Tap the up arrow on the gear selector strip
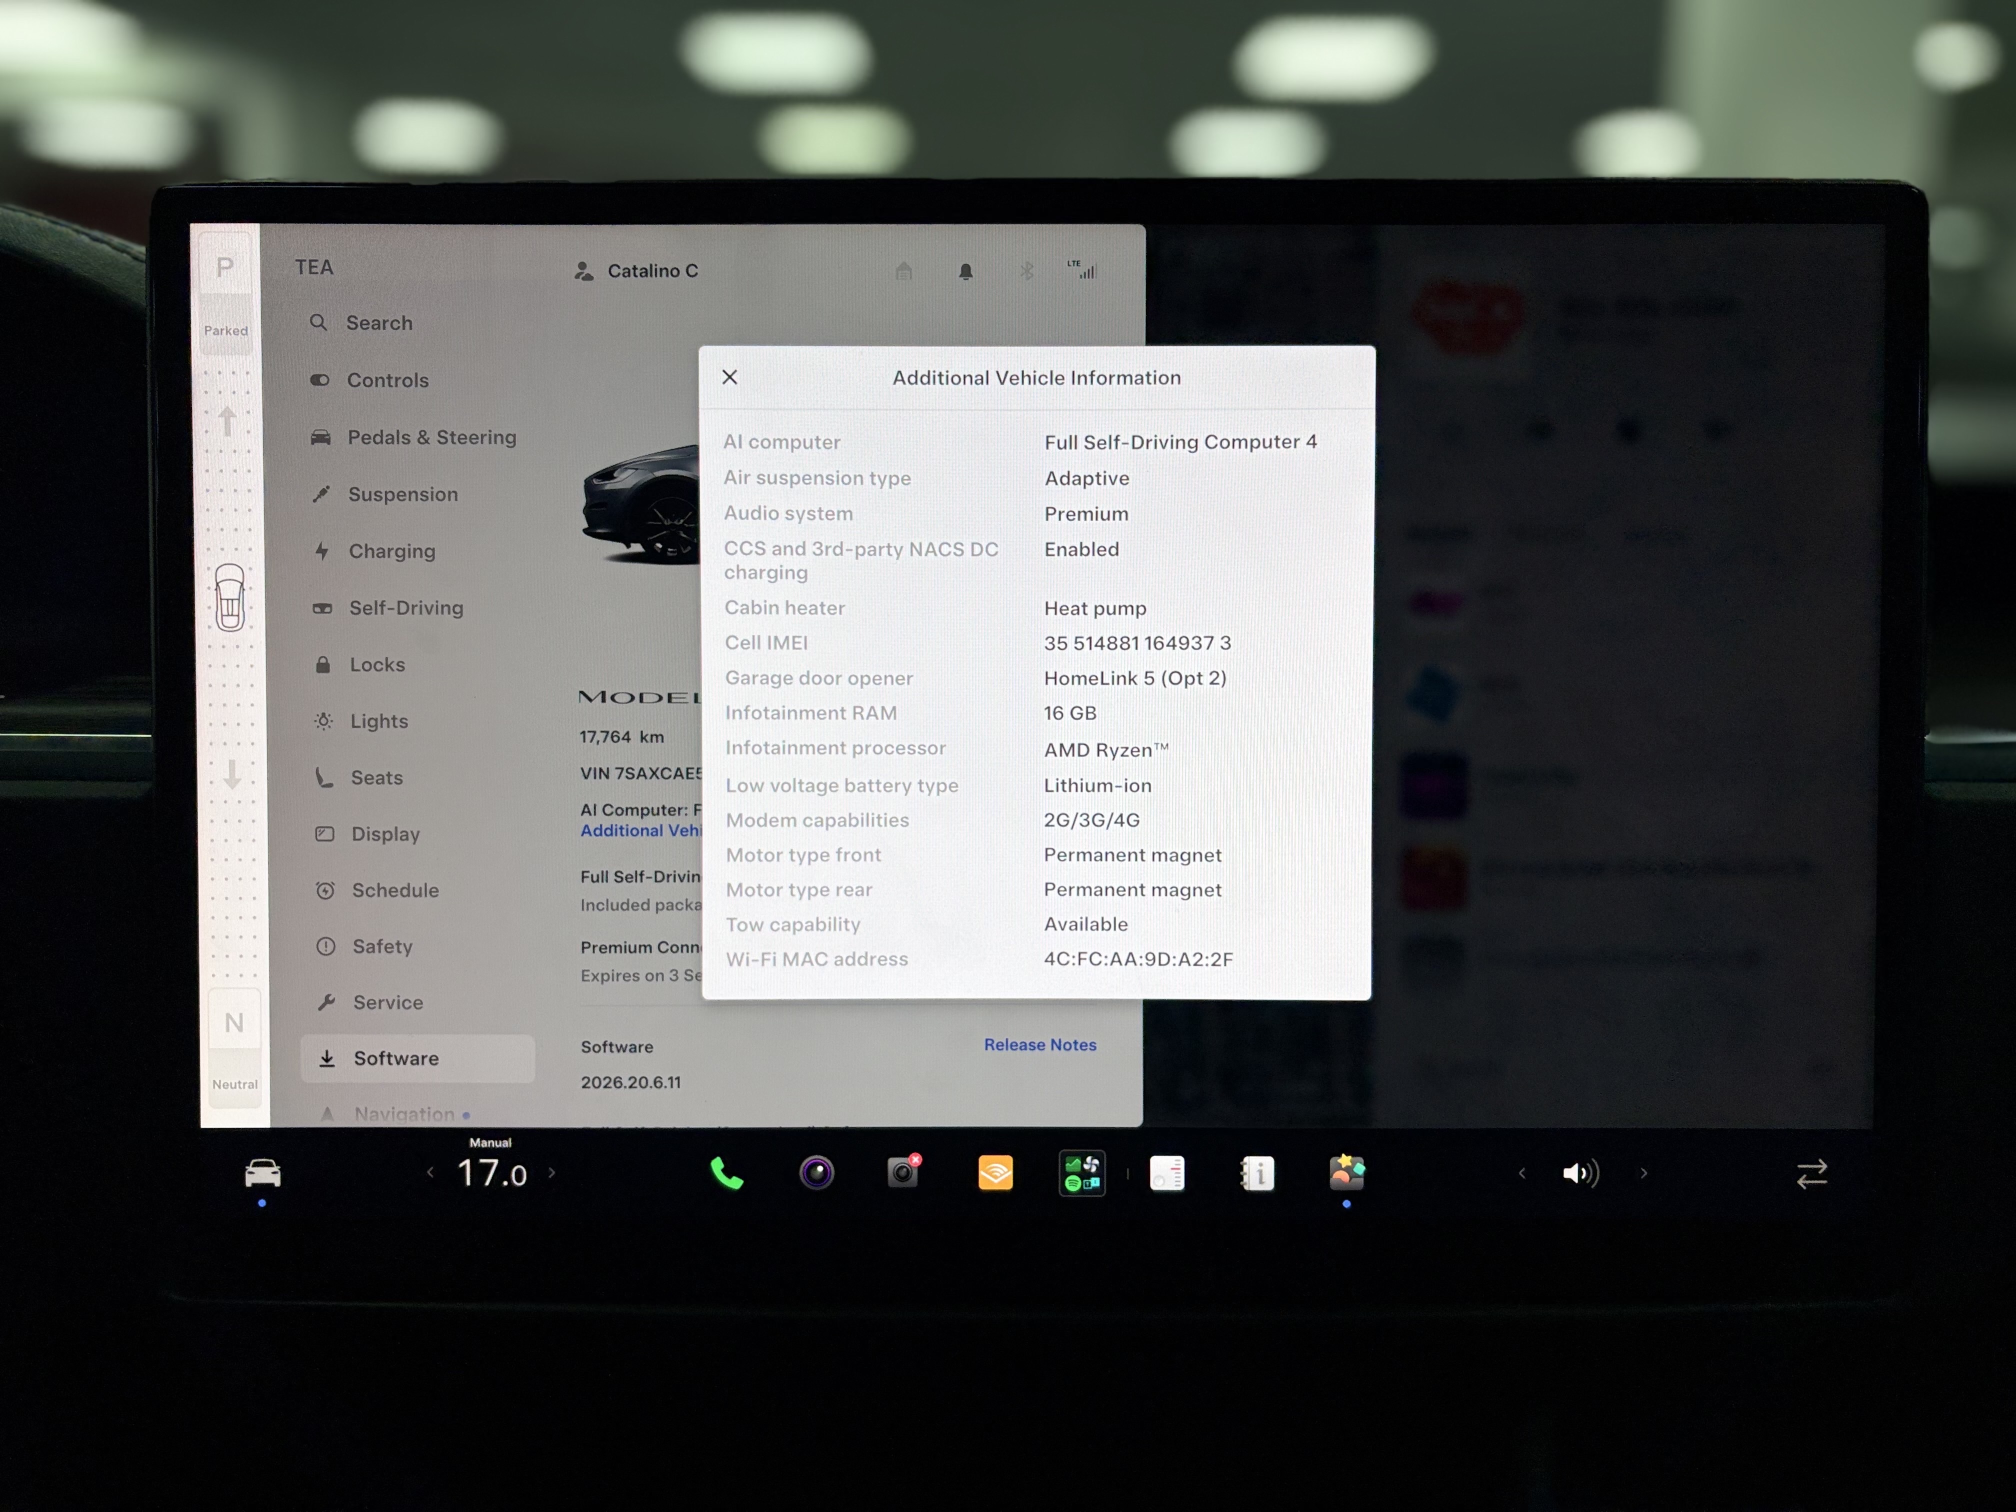Image resolution: width=2016 pixels, height=1512 pixels. coord(227,421)
